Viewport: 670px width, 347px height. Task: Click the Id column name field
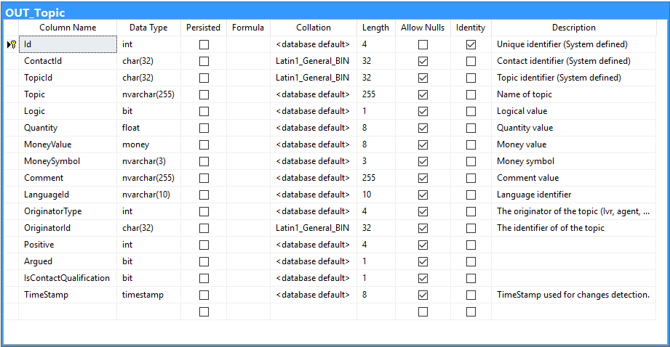(68, 44)
